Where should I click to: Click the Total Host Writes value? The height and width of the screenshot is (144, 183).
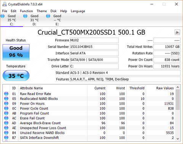tap(167, 47)
